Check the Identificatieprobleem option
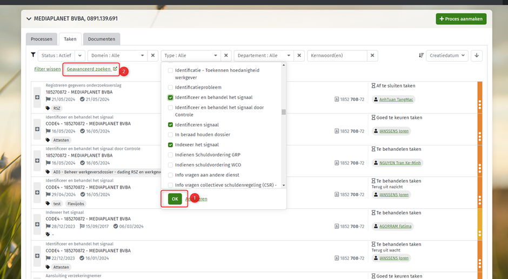The height and width of the screenshot is (279, 508). pyautogui.click(x=170, y=88)
